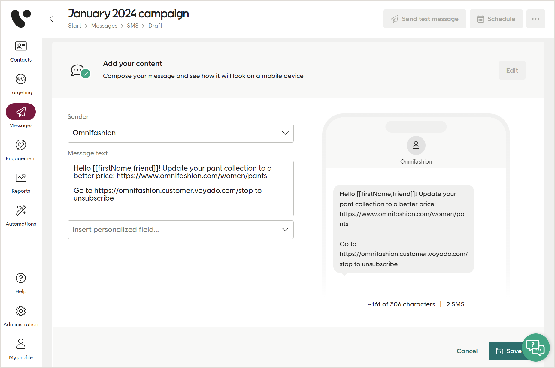Open Automations magic wand icon
The height and width of the screenshot is (368, 555).
pyautogui.click(x=21, y=211)
